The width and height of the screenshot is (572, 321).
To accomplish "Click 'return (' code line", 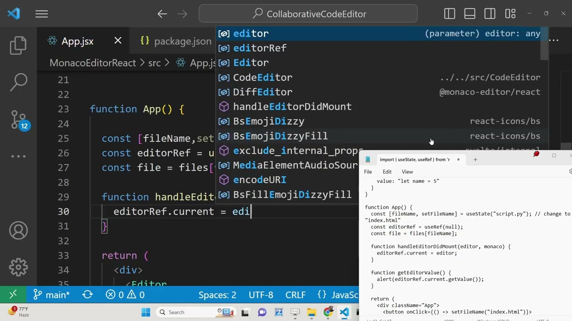I will coord(125,256).
